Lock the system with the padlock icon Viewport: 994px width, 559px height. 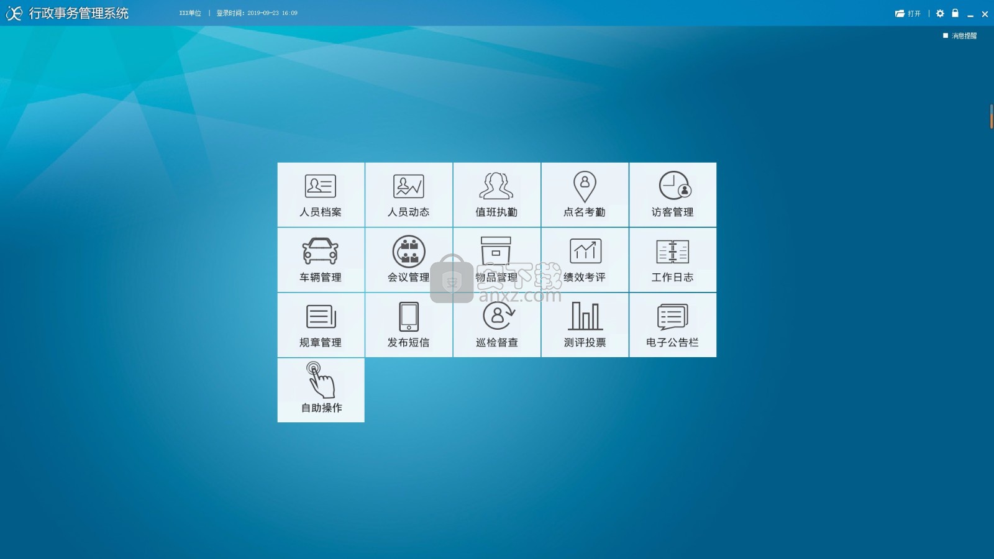click(x=955, y=13)
